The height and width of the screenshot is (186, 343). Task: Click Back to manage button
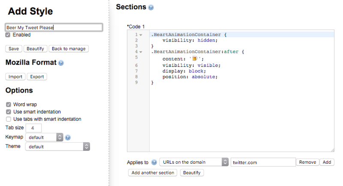69,48
